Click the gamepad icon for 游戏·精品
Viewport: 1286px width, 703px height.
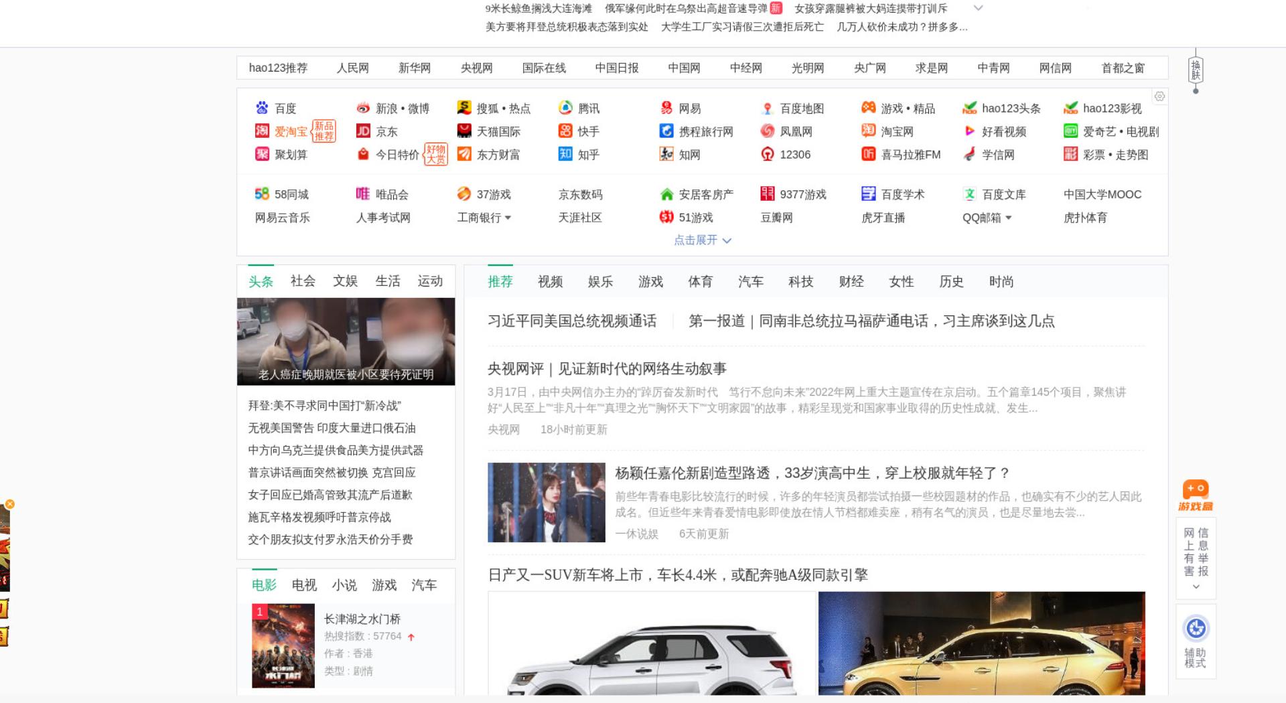[869, 108]
